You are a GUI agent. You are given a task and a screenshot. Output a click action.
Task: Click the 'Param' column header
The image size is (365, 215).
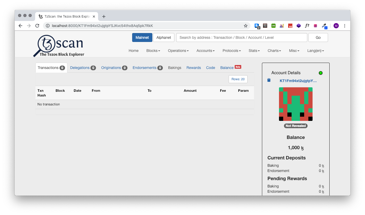pyautogui.click(x=243, y=90)
